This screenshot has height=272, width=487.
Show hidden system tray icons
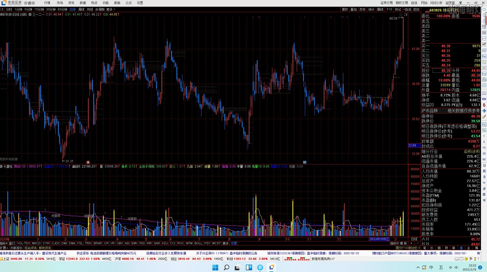[418, 267]
